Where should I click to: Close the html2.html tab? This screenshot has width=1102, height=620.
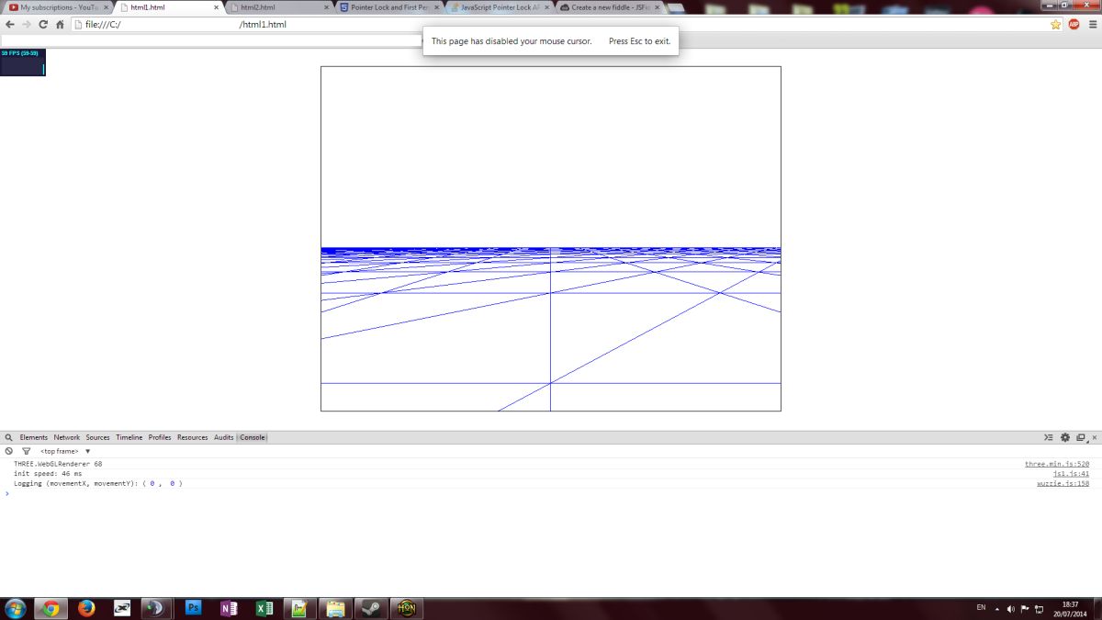tap(326, 7)
